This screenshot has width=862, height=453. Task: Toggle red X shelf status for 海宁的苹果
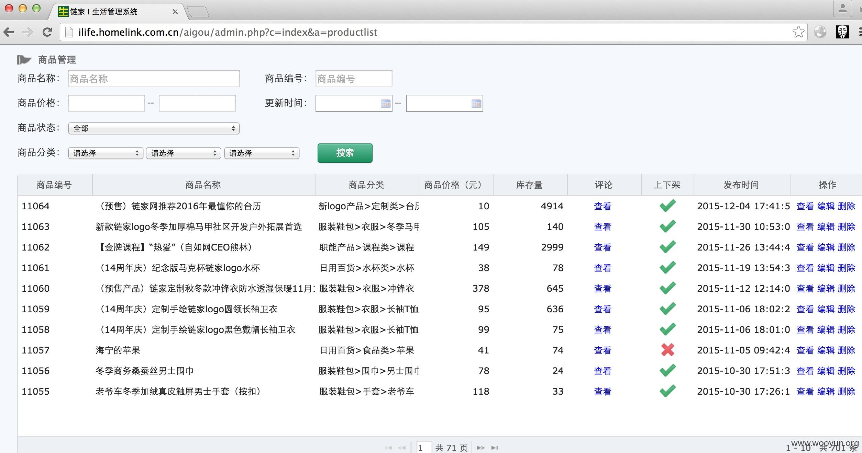point(667,350)
